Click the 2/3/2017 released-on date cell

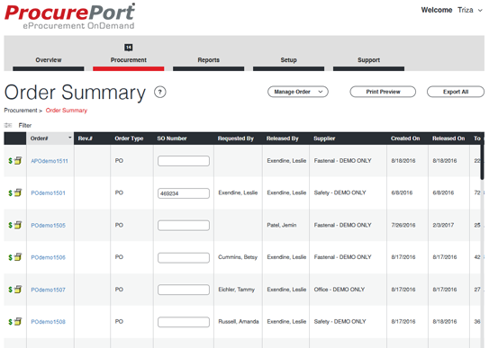[443, 225]
